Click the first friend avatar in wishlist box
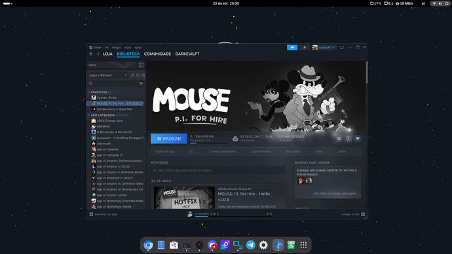The height and width of the screenshot is (254, 452). 301,181
